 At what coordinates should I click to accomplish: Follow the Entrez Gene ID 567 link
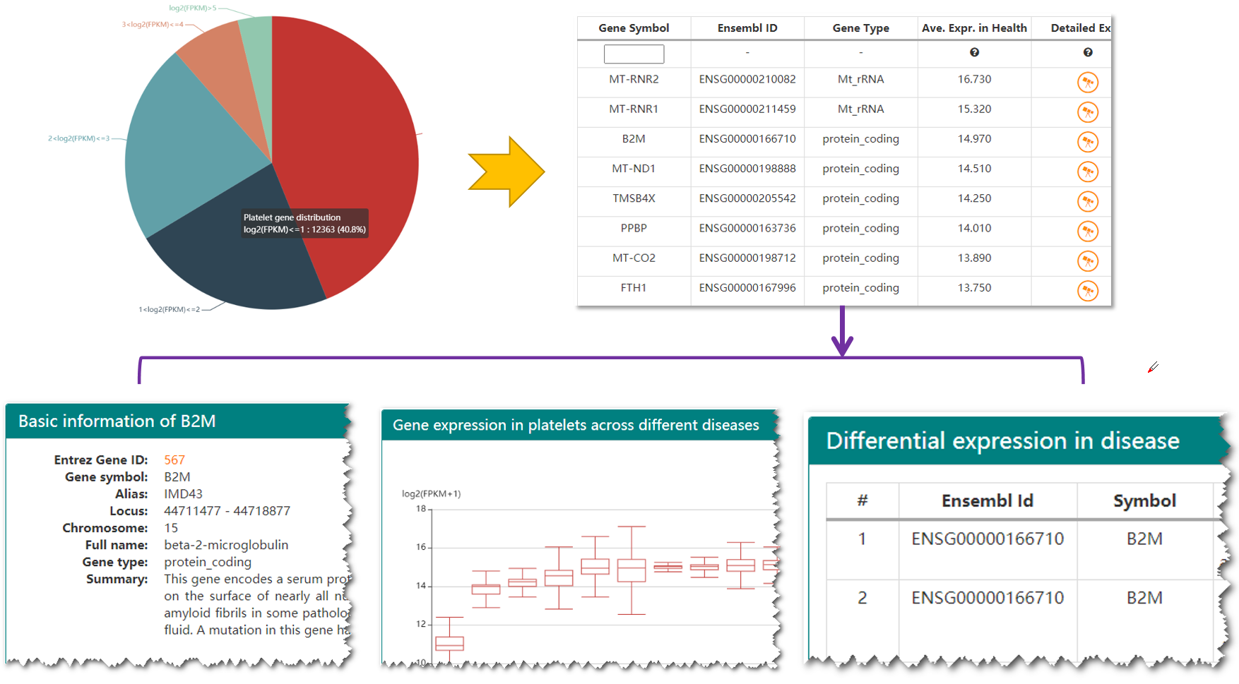pyautogui.click(x=175, y=460)
